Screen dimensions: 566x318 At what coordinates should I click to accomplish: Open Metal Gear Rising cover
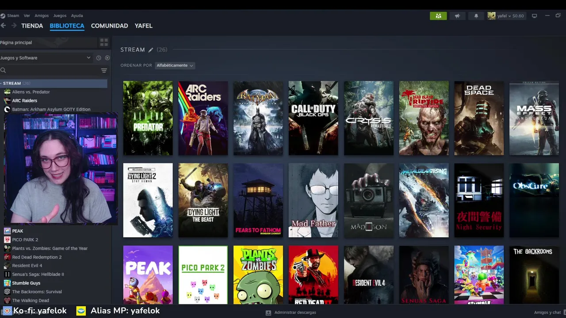coord(424,201)
